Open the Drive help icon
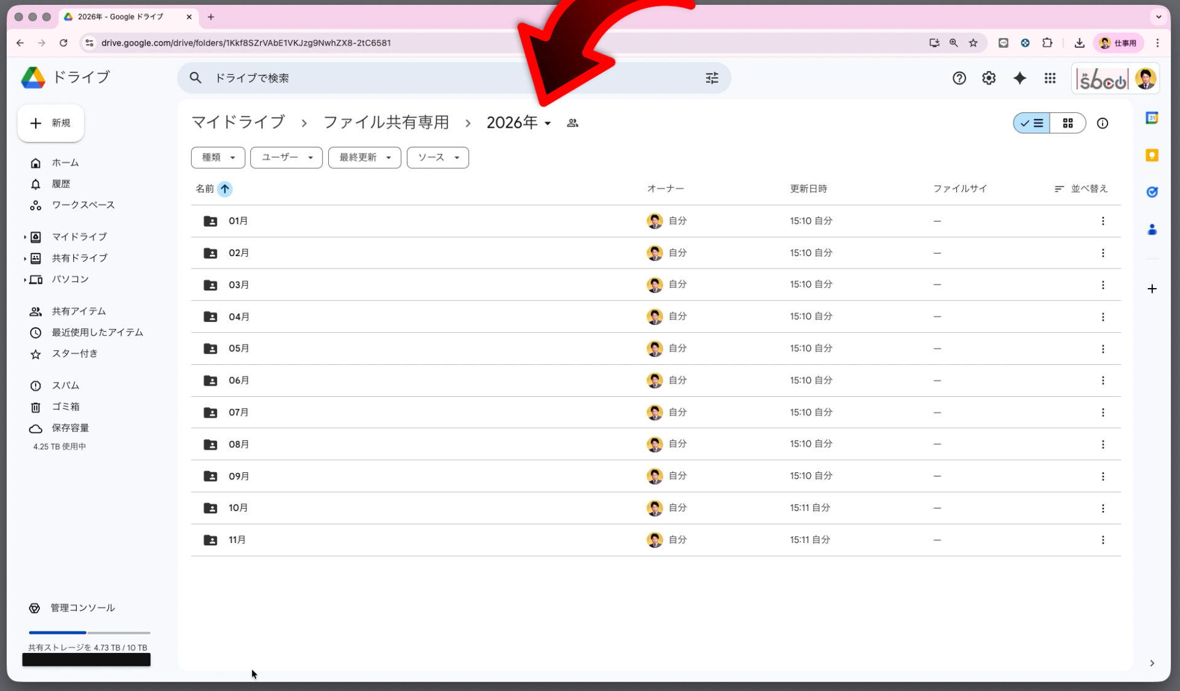 [959, 78]
